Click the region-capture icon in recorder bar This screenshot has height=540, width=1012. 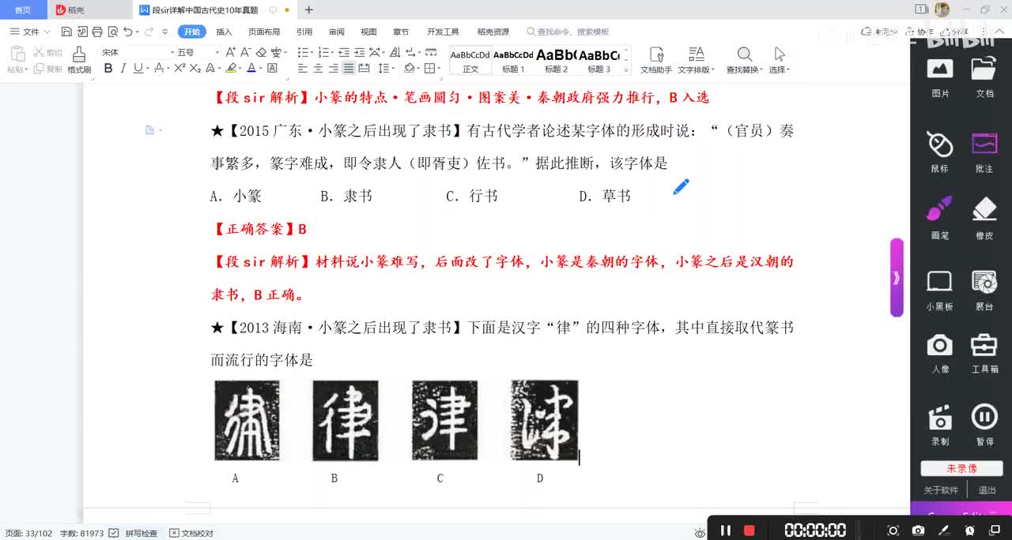pos(893,531)
